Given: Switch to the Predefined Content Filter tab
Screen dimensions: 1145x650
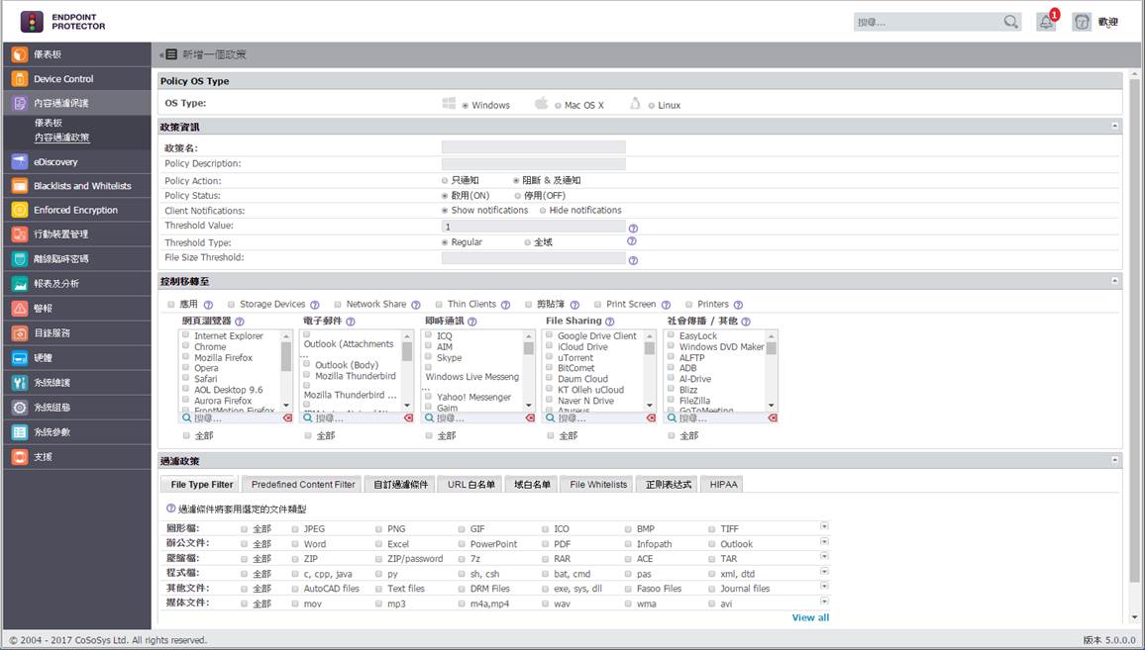Looking at the screenshot, I should point(303,485).
